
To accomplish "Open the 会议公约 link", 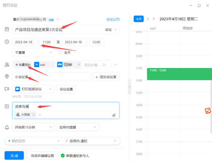I will click(113, 19).
